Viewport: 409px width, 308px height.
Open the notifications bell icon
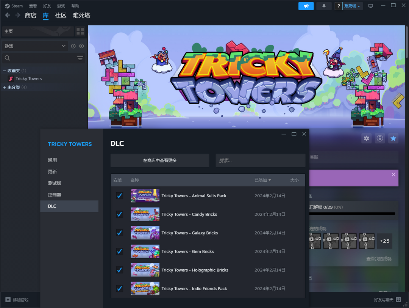[x=324, y=6]
